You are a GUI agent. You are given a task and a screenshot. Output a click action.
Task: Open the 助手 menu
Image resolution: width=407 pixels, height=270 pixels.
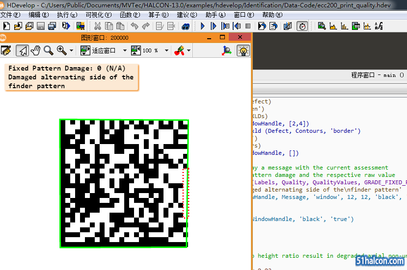[x=216, y=15]
